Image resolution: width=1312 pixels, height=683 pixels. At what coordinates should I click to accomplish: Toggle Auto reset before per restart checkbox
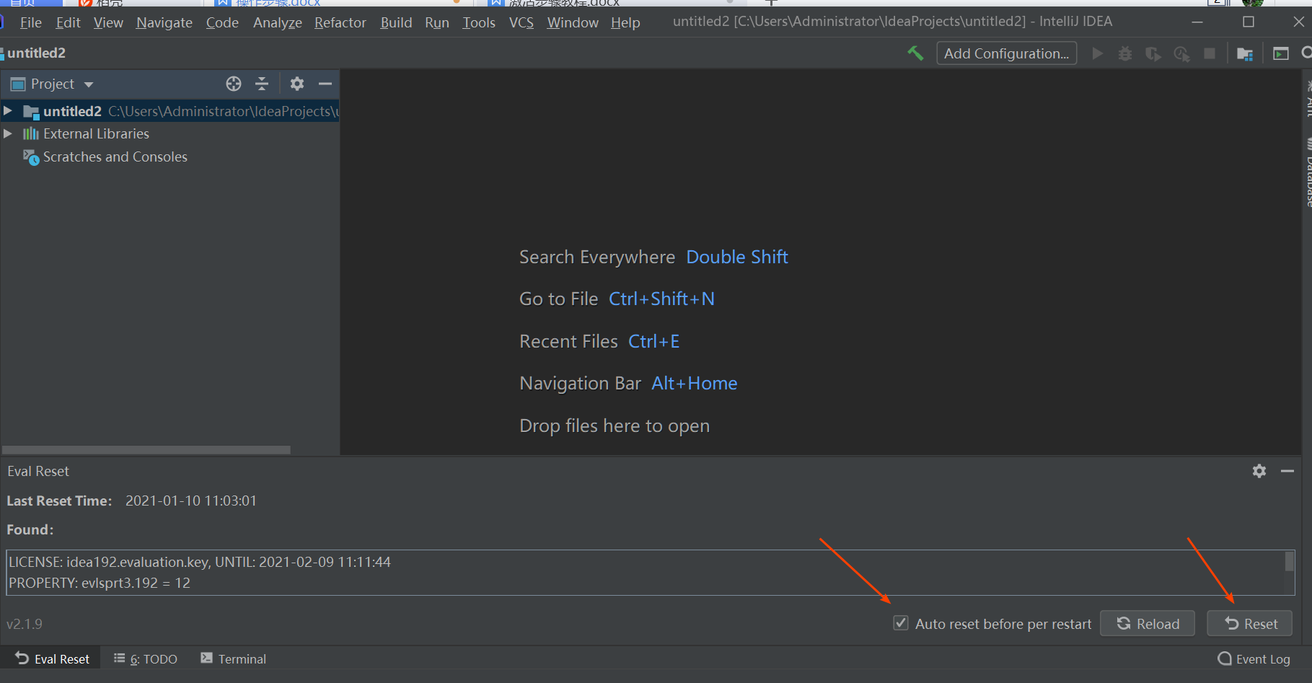tap(901, 623)
